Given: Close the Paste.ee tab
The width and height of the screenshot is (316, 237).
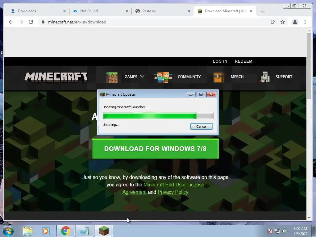Looking at the screenshot, I should point(189,11).
